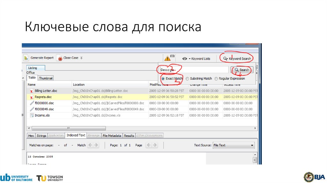
Task: Collapse the left panel arrow near Table tab
Action: 23,78
